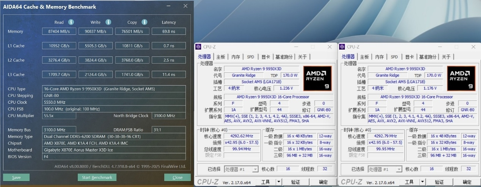
Task: Click the left CPU-Z window title icon
Action: [x=198, y=47]
